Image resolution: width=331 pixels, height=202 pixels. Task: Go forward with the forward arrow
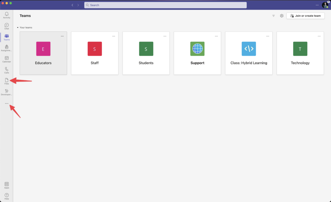pyautogui.click(x=78, y=5)
